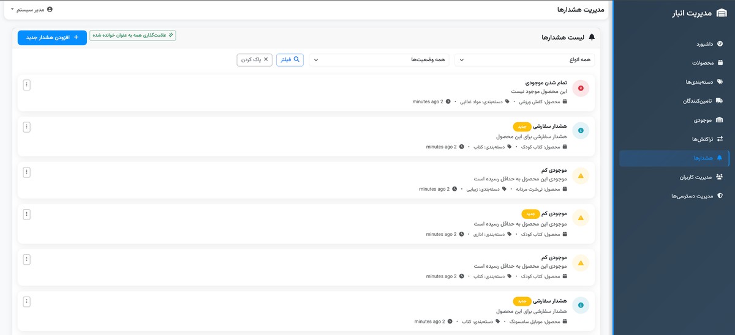Viewport: 735px width, 335px height.
Task: Open three-dot menu for کتاب کودک هشدار سفارشی alert
Action: pyautogui.click(x=26, y=127)
